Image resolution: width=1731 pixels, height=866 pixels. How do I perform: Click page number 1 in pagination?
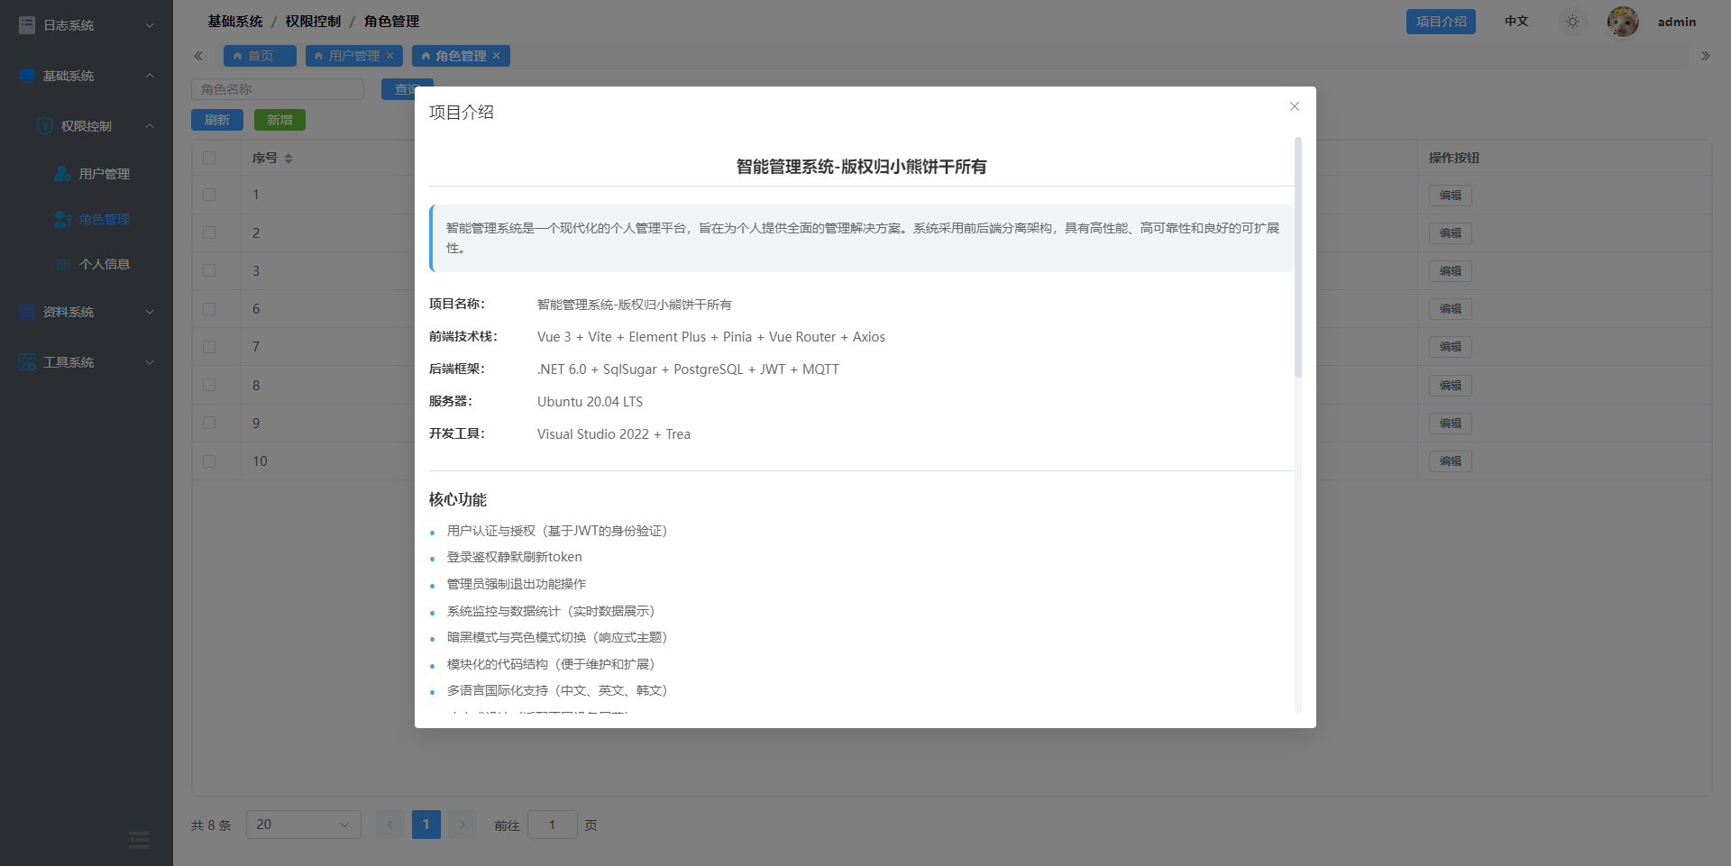[426, 825]
